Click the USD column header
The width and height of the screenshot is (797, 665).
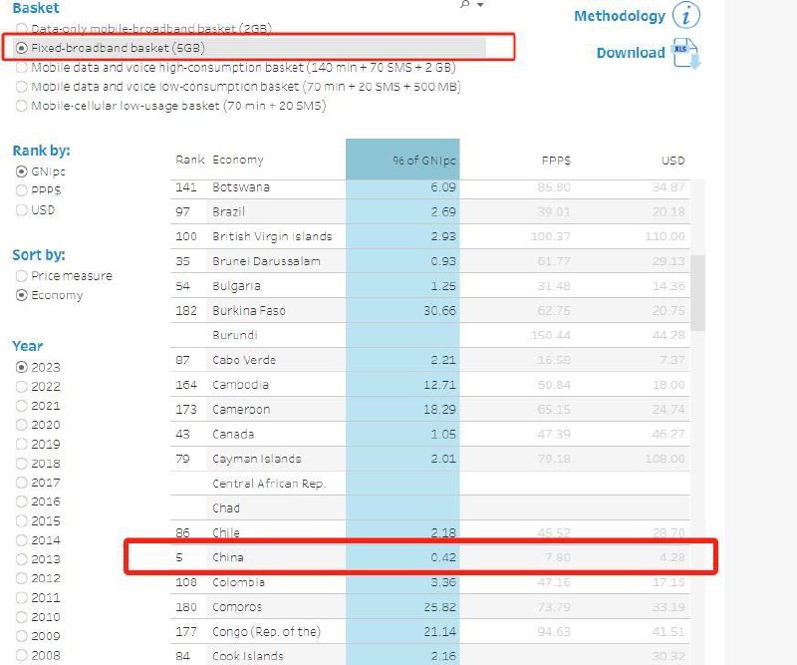(x=672, y=161)
